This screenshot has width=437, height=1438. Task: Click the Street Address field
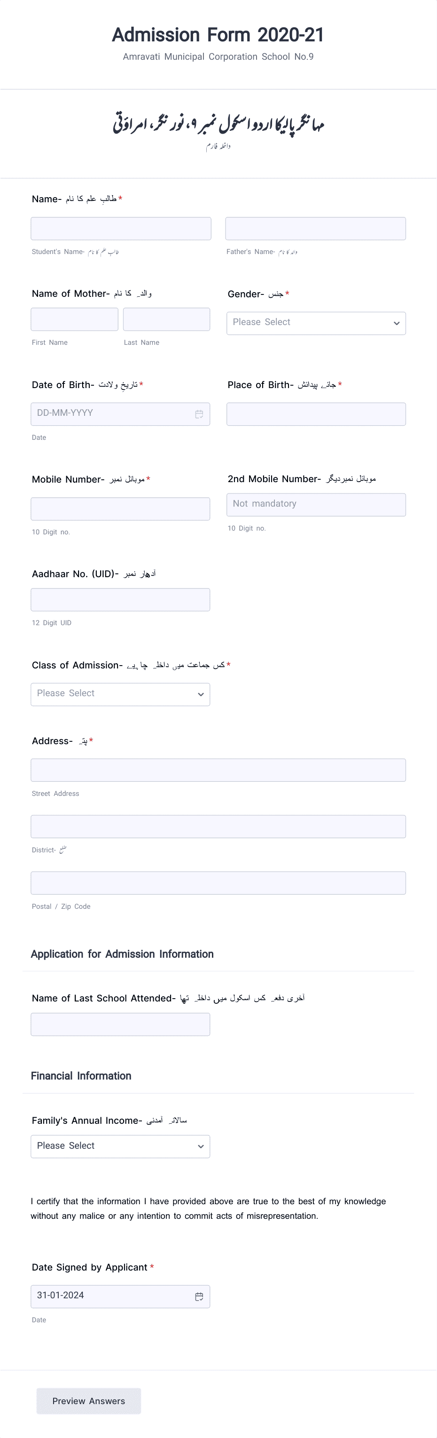218,770
